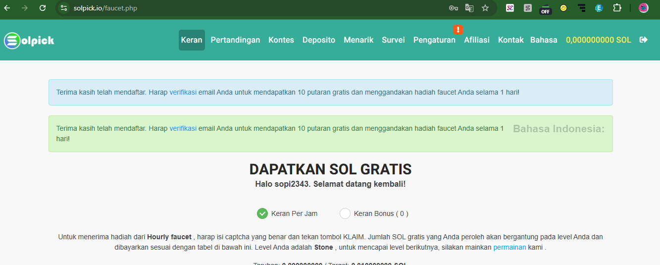This screenshot has height=265, width=660.
Task: Click the 0,000000000 SOL balance
Action: [x=599, y=40]
